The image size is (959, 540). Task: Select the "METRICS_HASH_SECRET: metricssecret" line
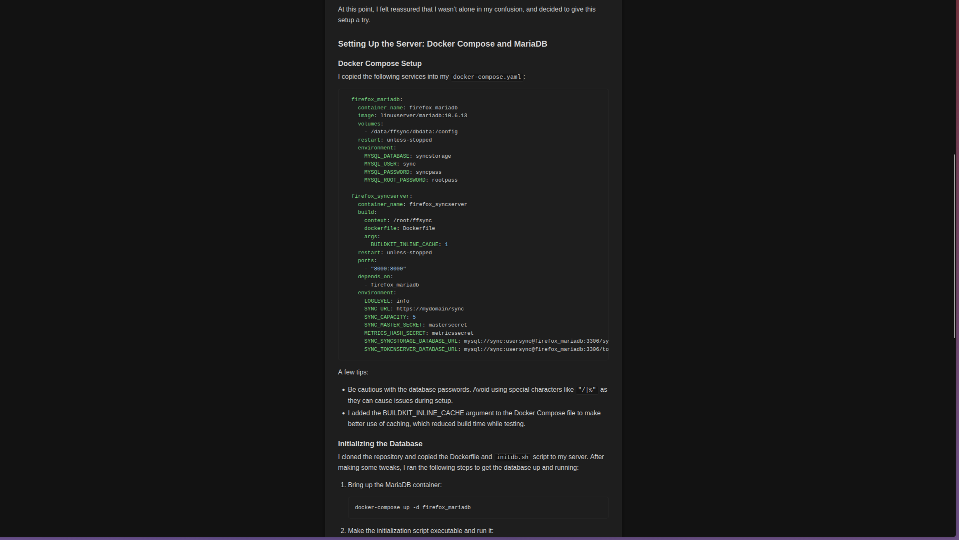point(419,333)
